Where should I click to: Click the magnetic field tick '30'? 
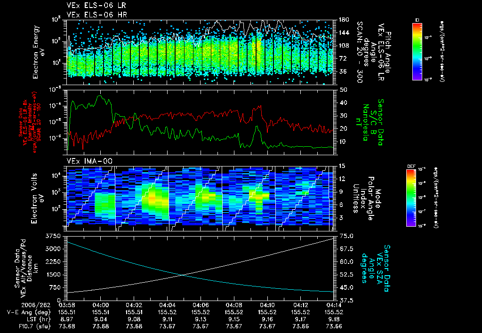(343, 116)
